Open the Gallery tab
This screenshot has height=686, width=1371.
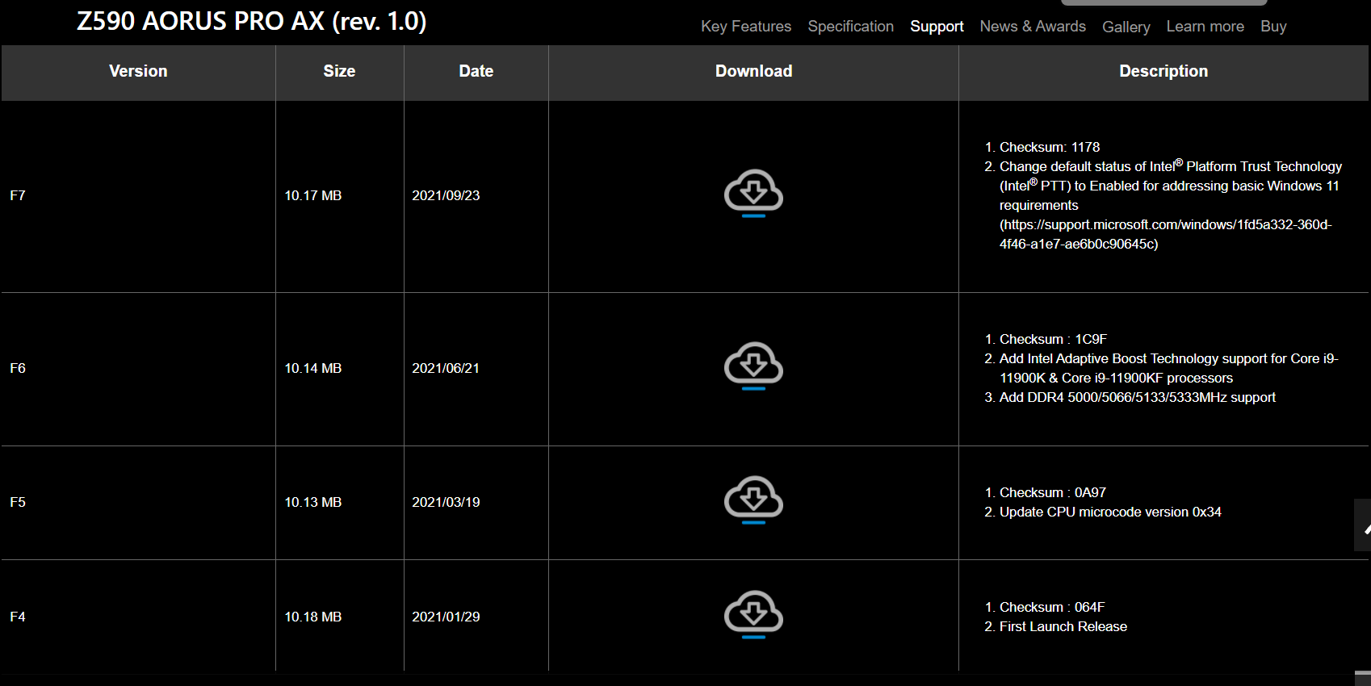click(x=1126, y=27)
